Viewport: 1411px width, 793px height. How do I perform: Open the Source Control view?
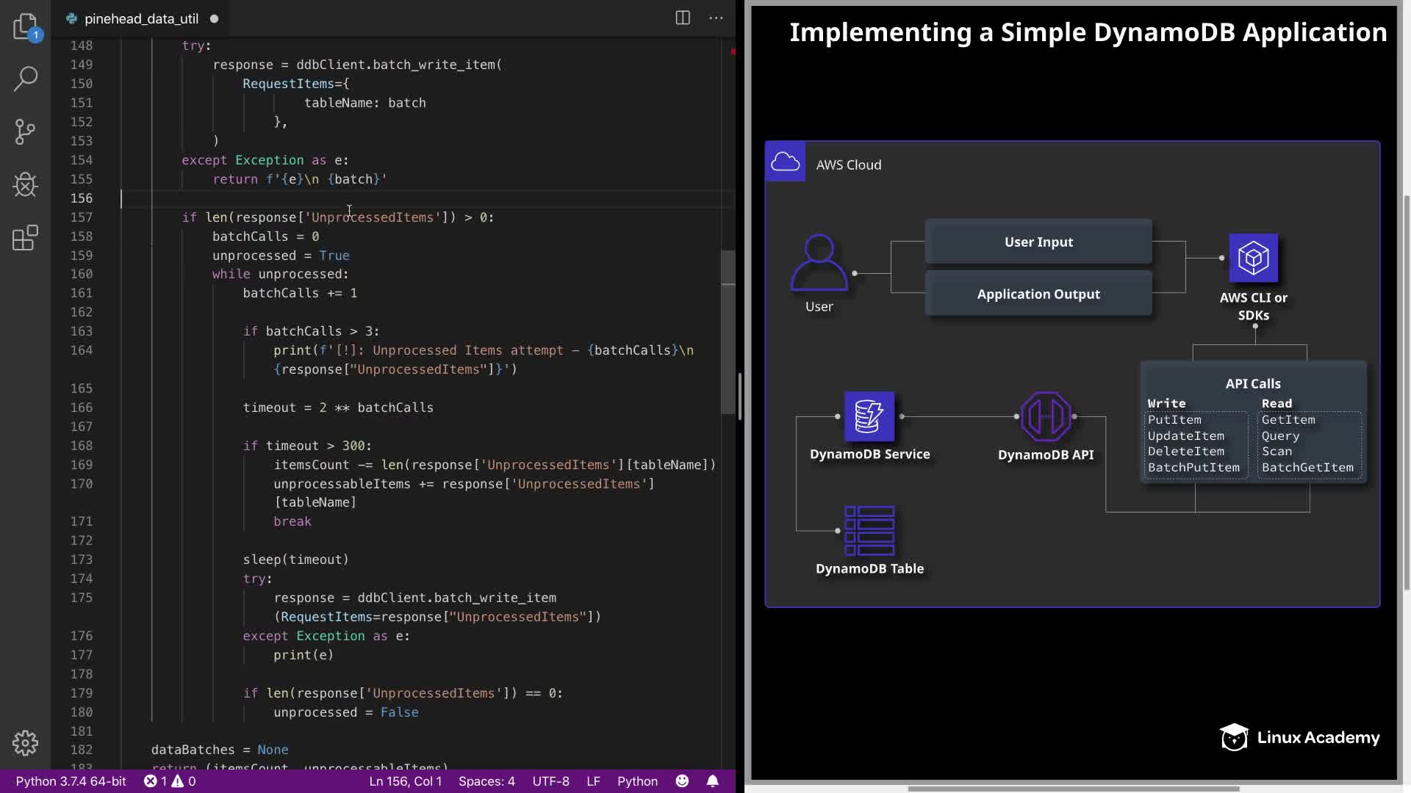[25, 132]
